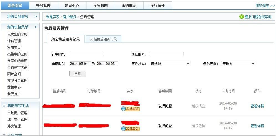Open 线下支付管理 in sidebar
This screenshot has width=276, height=136.
(x=17, y=119)
